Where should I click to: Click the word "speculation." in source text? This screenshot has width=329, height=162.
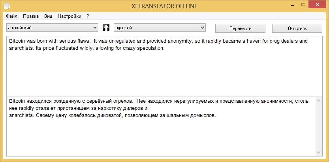click(151, 48)
